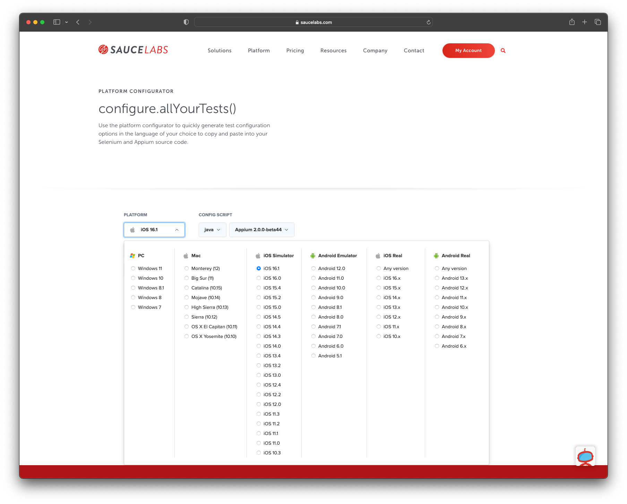
Task: Choose Windows 10 platform
Action: (x=147, y=278)
